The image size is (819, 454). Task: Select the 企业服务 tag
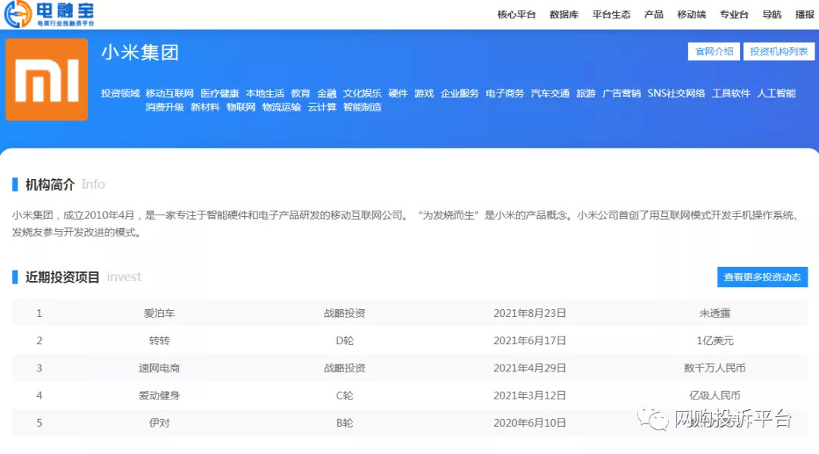click(x=460, y=93)
